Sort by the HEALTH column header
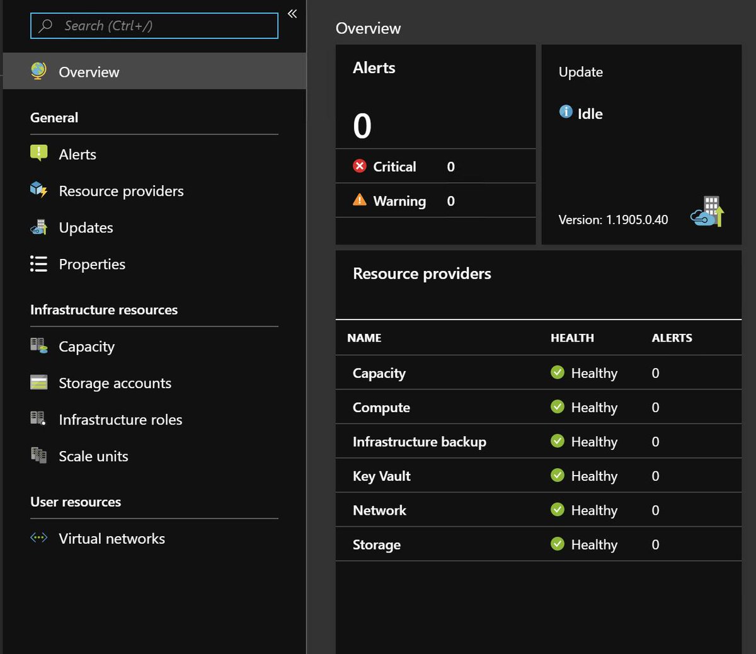 pos(572,338)
